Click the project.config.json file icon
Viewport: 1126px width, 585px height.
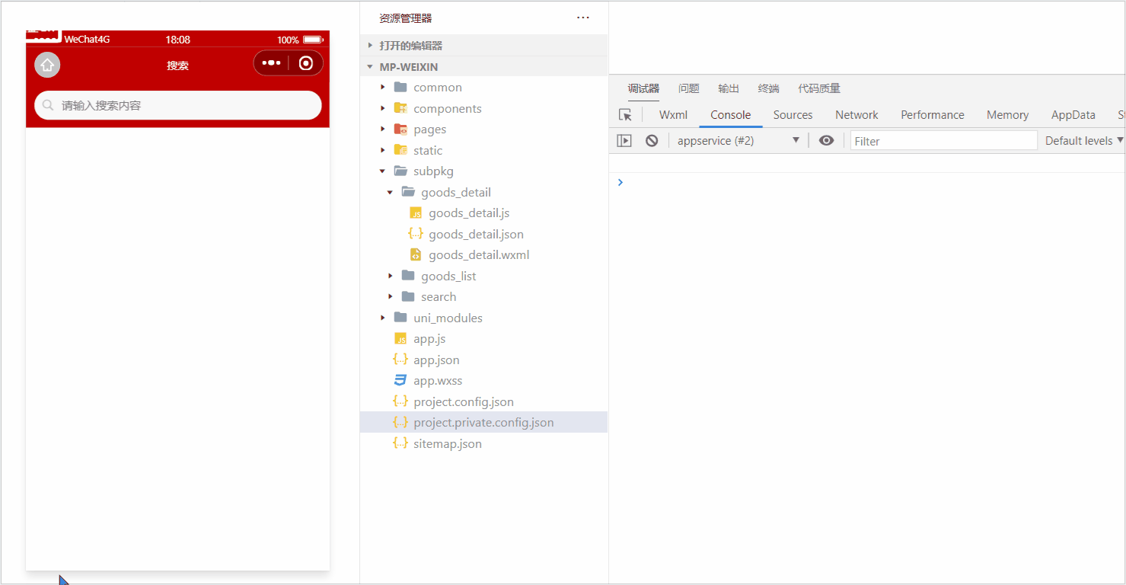[x=400, y=401]
